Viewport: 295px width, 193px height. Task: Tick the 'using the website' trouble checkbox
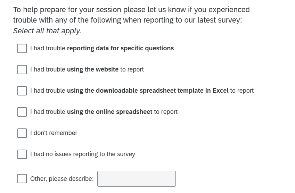tap(22, 69)
